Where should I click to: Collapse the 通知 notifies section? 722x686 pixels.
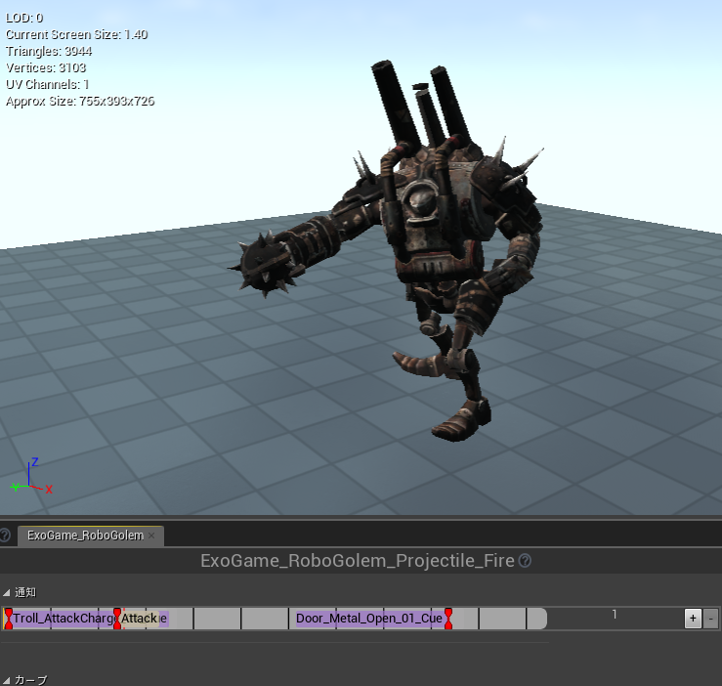7,592
